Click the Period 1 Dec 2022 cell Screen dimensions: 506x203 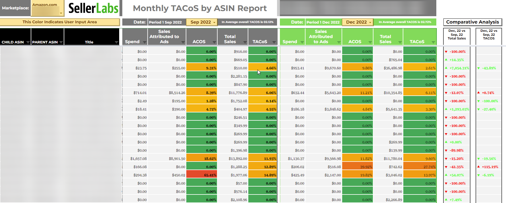(323, 22)
